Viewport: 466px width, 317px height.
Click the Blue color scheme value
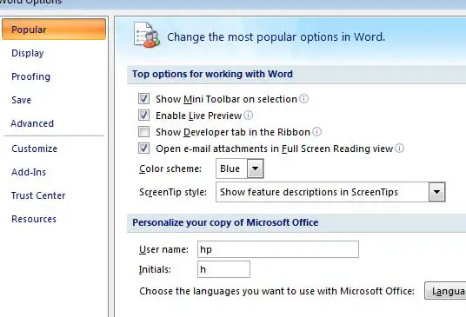pos(231,168)
